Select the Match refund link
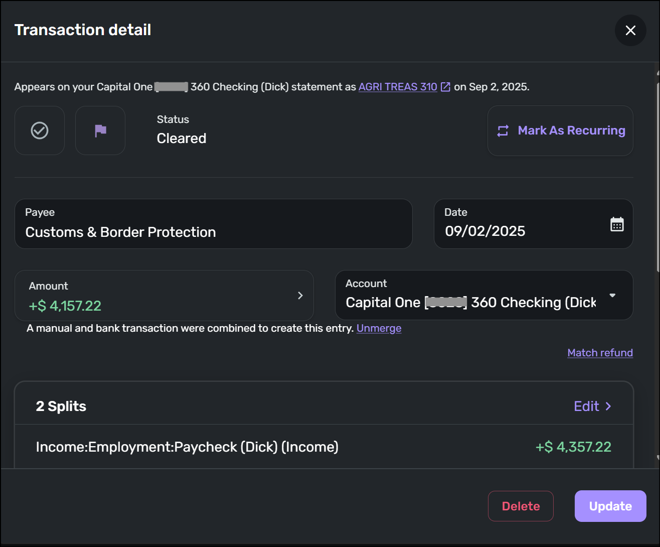 [600, 353]
